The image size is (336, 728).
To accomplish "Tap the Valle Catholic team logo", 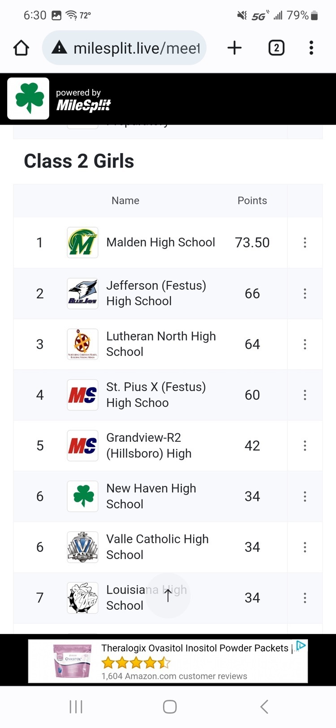I will point(82,547).
